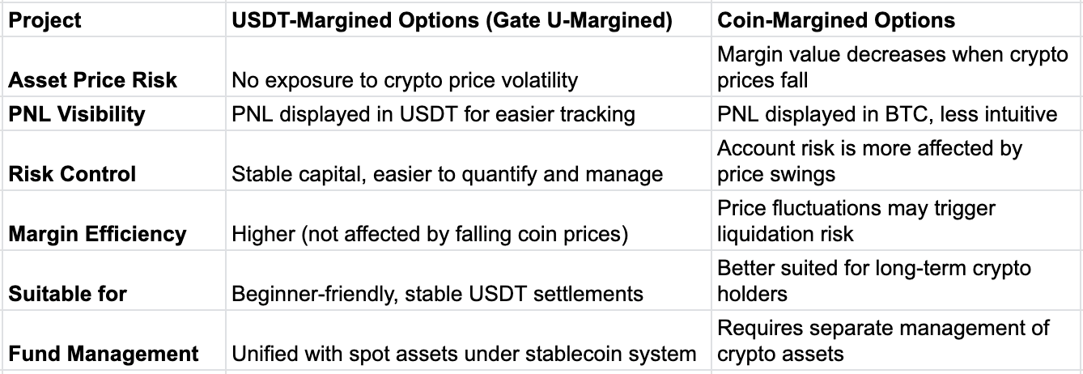The height and width of the screenshot is (374, 1083).
Task: Click cell 'Beginner-friendly, stable USDT settlements'
Action: click(x=469, y=280)
